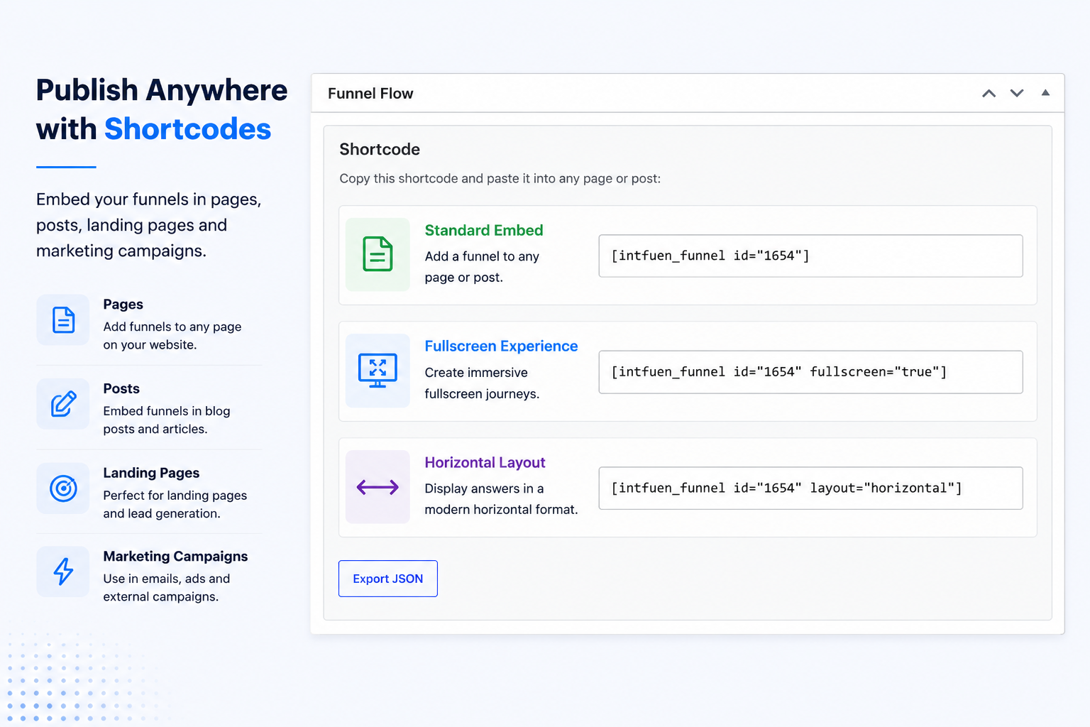This screenshot has width=1090, height=727.
Task: Click the green Standard Embed document icon
Action: point(378,254)
